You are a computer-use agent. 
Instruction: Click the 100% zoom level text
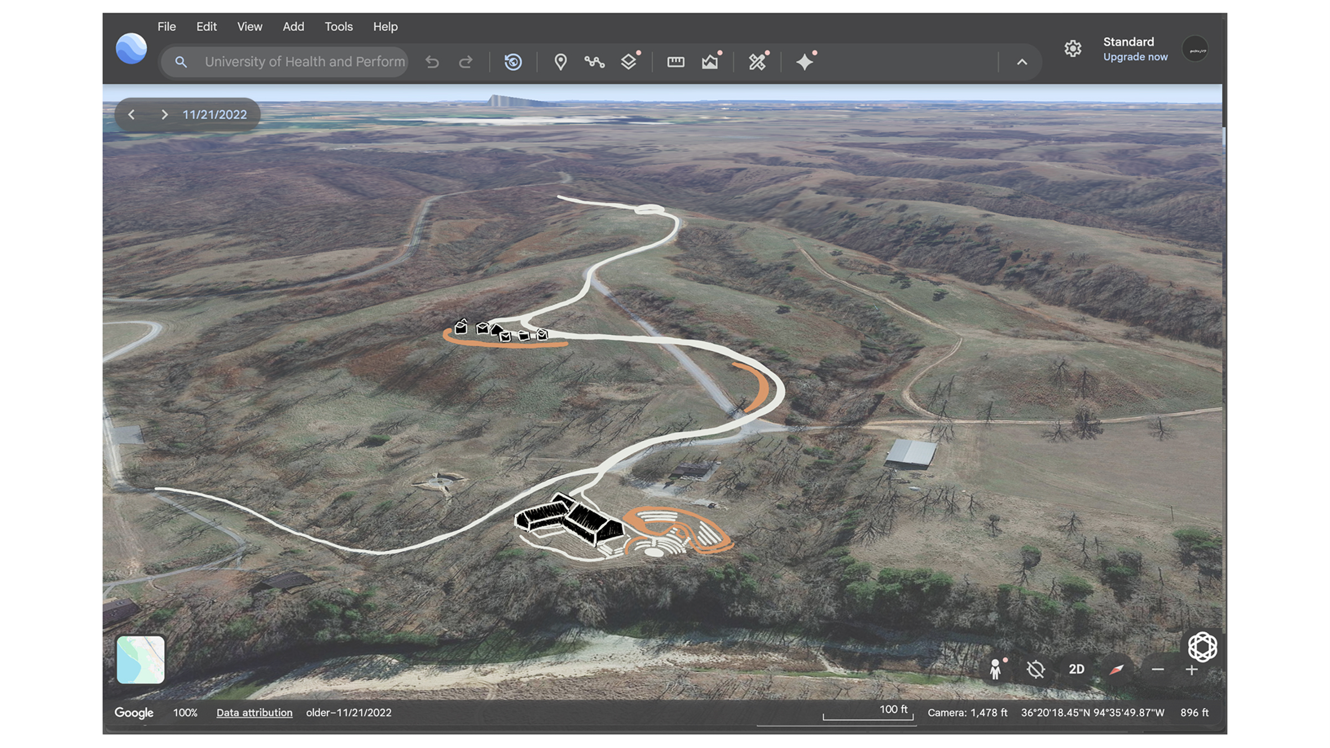pos(185,713)
